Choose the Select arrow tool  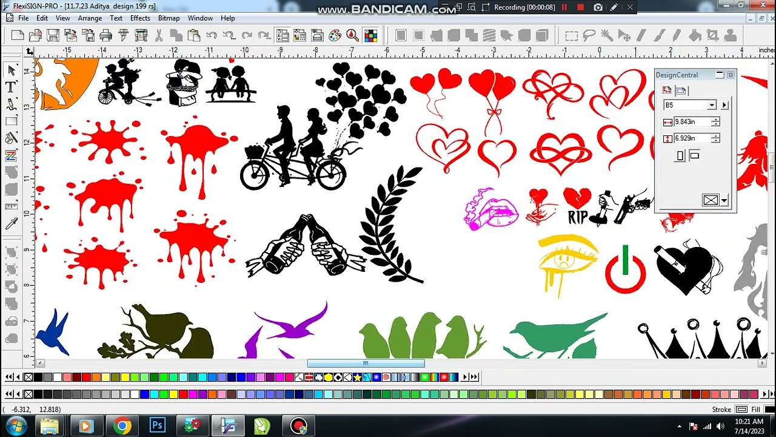12,70
